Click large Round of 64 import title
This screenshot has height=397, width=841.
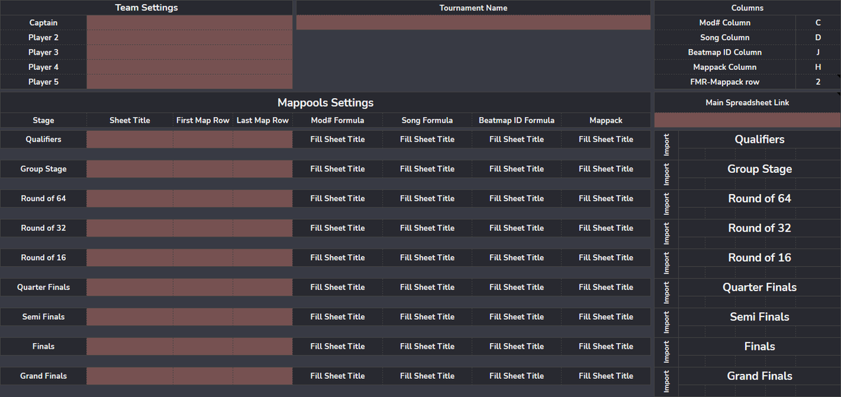(760, 198)
